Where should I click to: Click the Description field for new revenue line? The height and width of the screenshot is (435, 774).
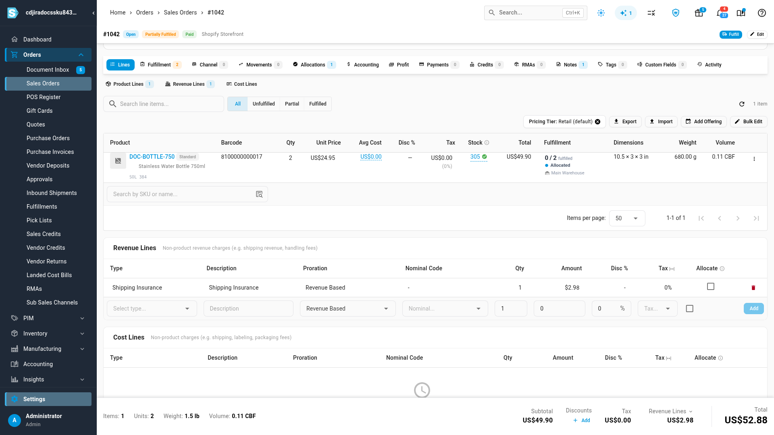coord(248,309)
